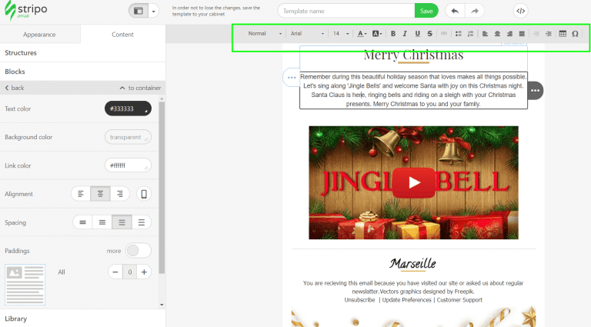Open the Text color #333333 swatch
591x327 pixels.
128,108
